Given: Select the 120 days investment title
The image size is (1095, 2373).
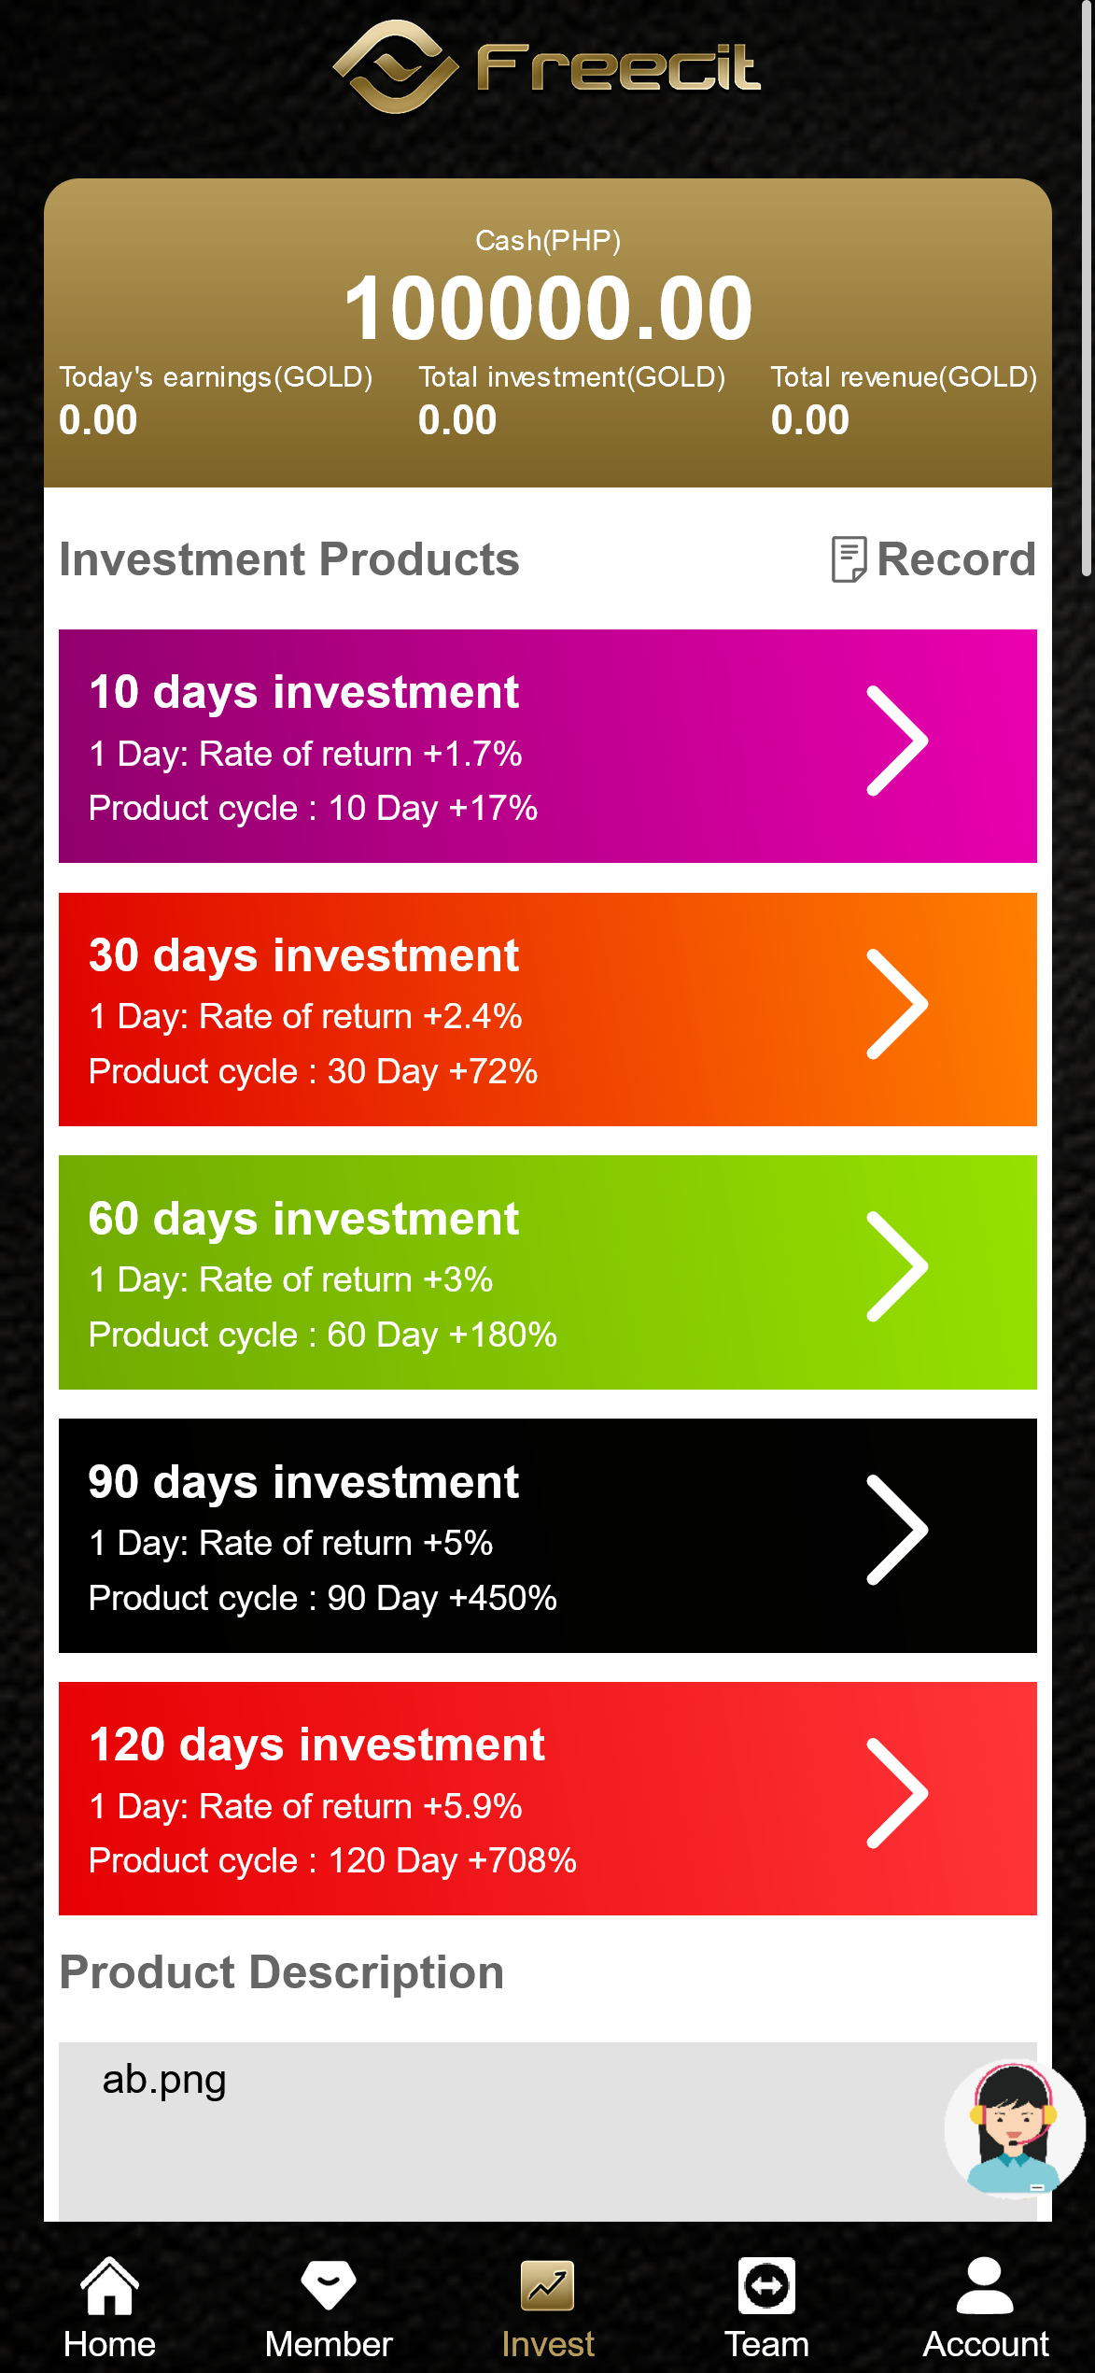Looking at the screenshot, I should (316, 1744).
